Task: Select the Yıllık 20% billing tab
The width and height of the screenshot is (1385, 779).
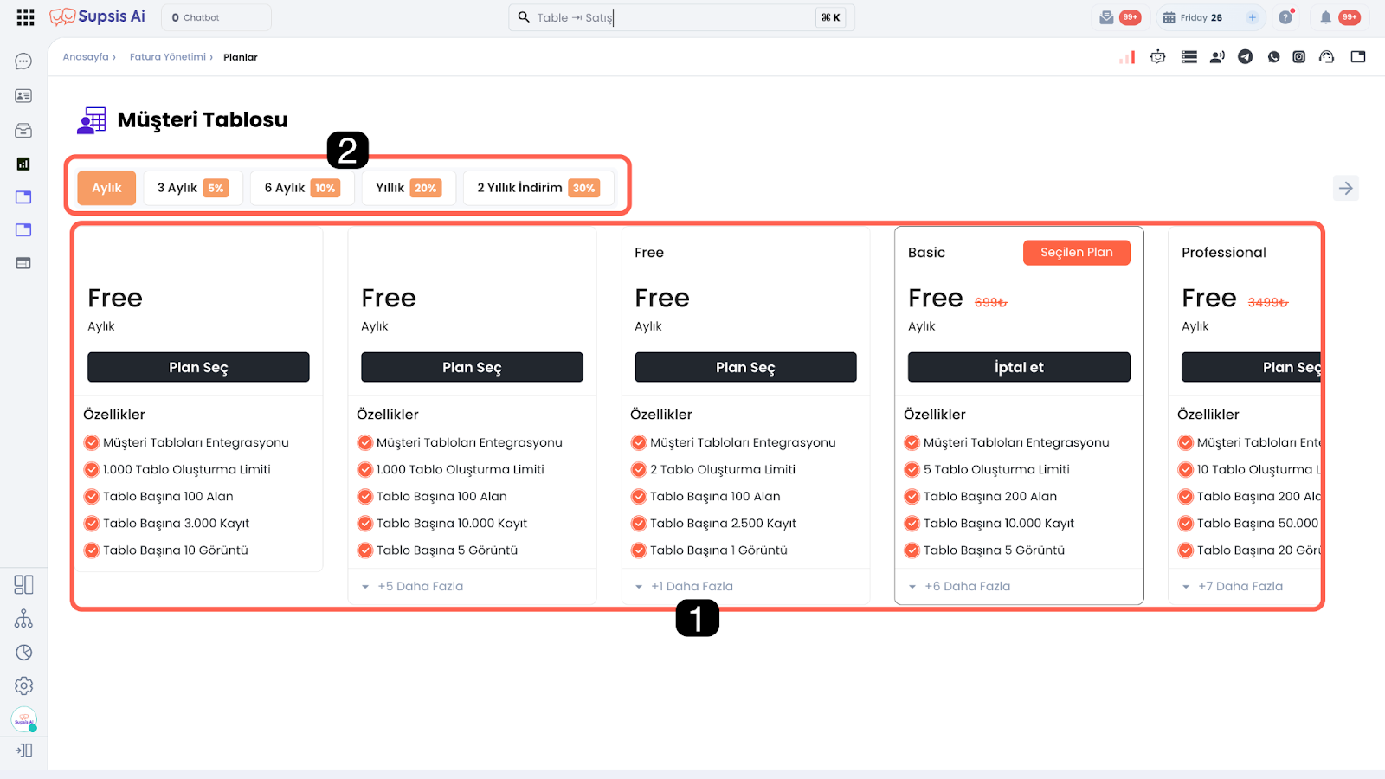Action: 408,188
